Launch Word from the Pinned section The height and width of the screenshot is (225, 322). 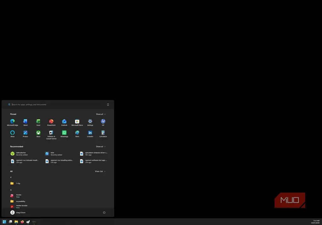pyautogui.click(x=25, y=122)
